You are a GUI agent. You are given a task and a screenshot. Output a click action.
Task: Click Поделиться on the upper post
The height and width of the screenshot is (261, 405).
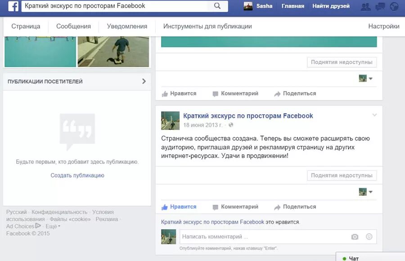click(300, 94)
